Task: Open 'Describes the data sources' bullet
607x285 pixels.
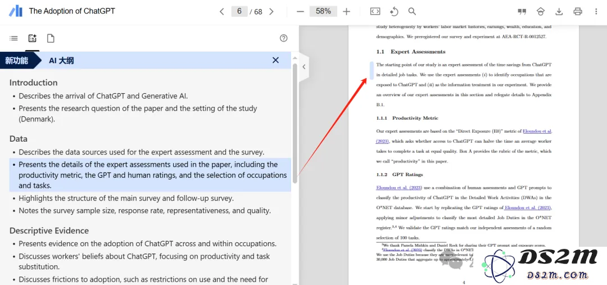Action: 141,152
